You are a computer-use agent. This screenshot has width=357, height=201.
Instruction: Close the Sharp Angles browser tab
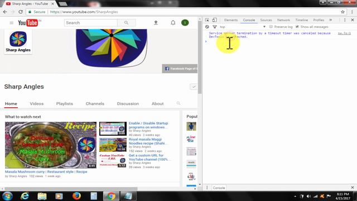[52, 4]
